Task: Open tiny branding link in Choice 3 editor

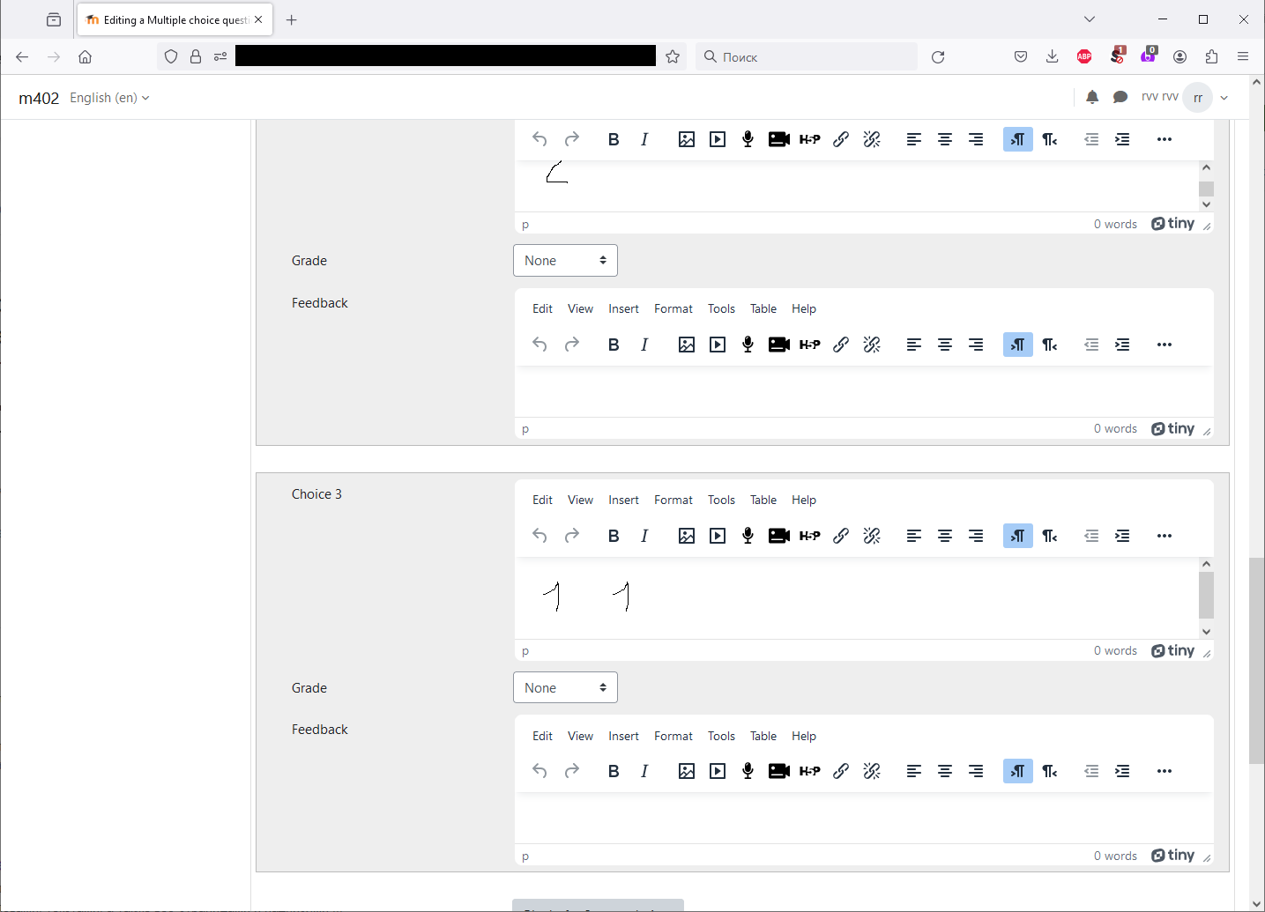Action: point(1172,650)
